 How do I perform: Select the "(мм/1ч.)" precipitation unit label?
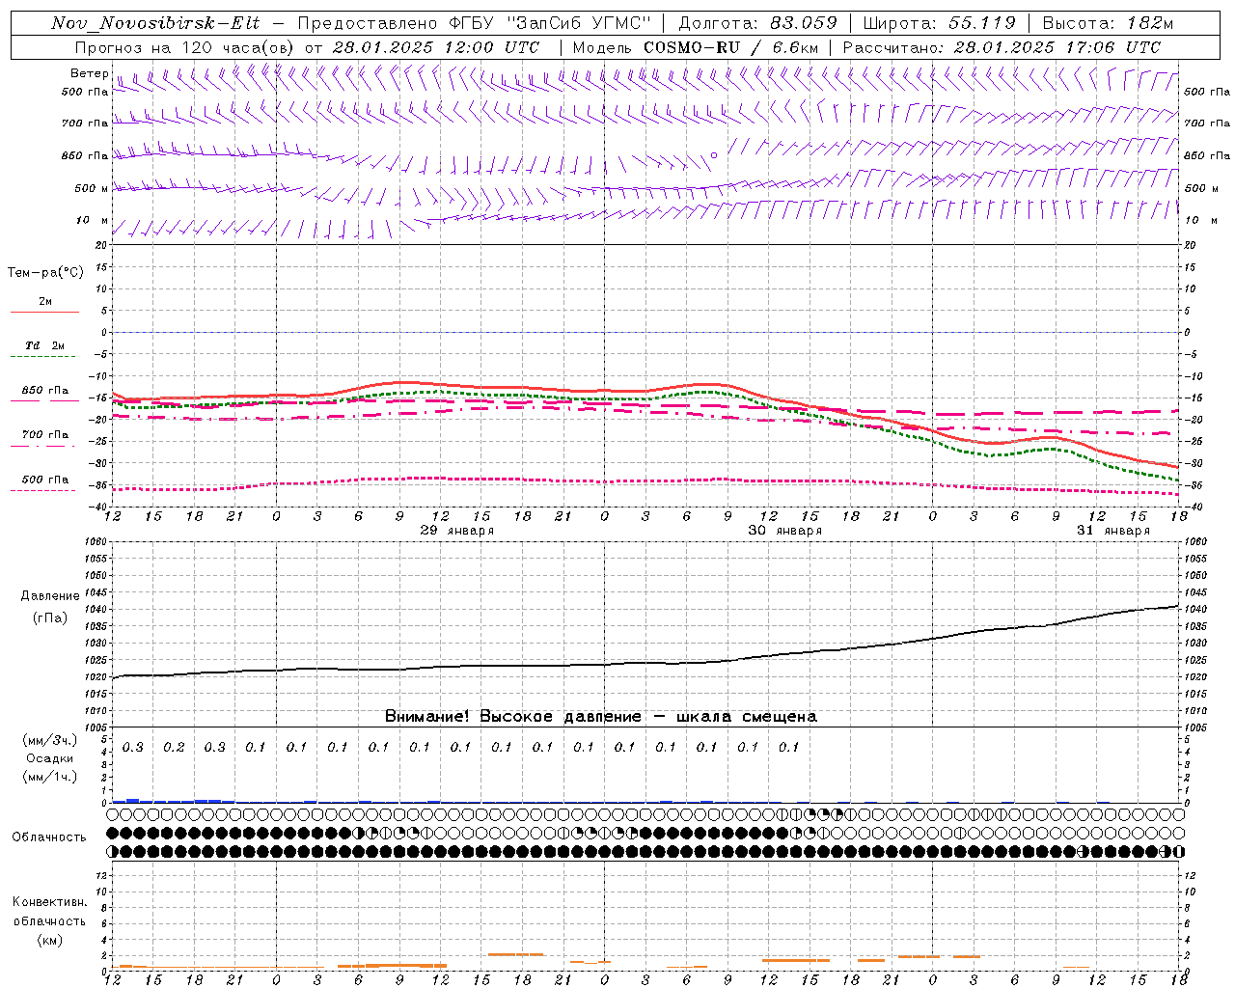coord(50,777)
